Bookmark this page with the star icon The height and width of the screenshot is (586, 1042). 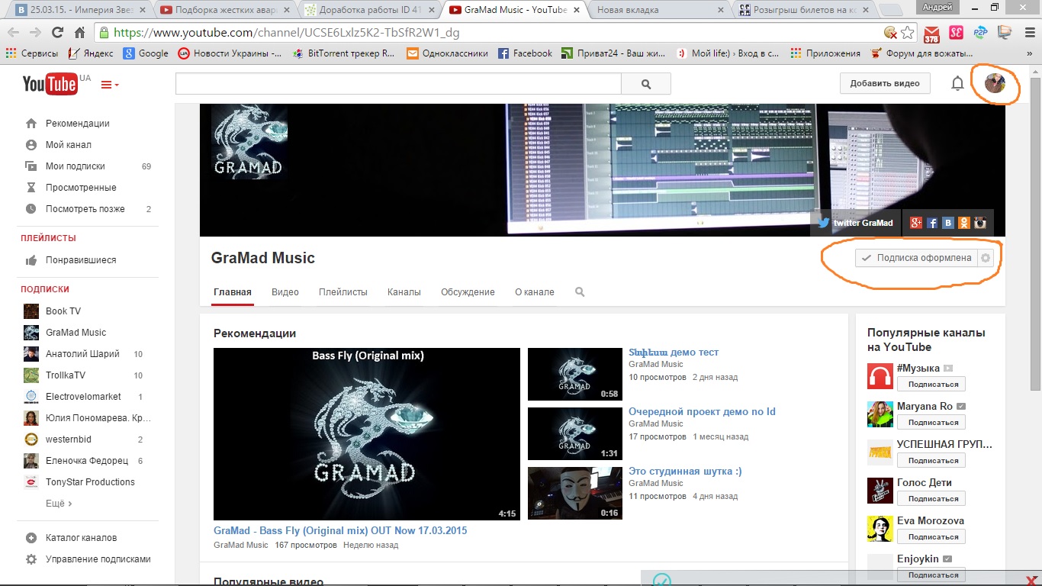pyautogui.click(x=908, y=33)
